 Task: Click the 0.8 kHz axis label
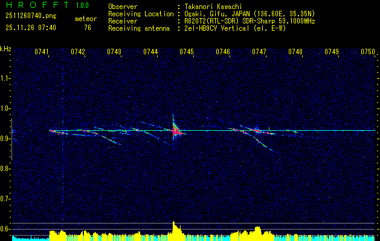point(5,169)
